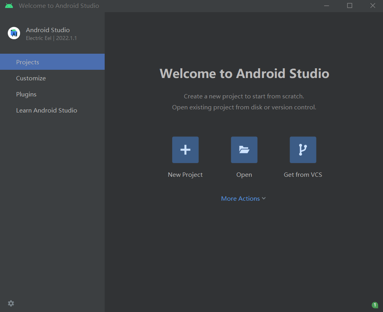383x312 pixels.
Task: Minimize the Welcome window
Action: (x=327, y=5)
